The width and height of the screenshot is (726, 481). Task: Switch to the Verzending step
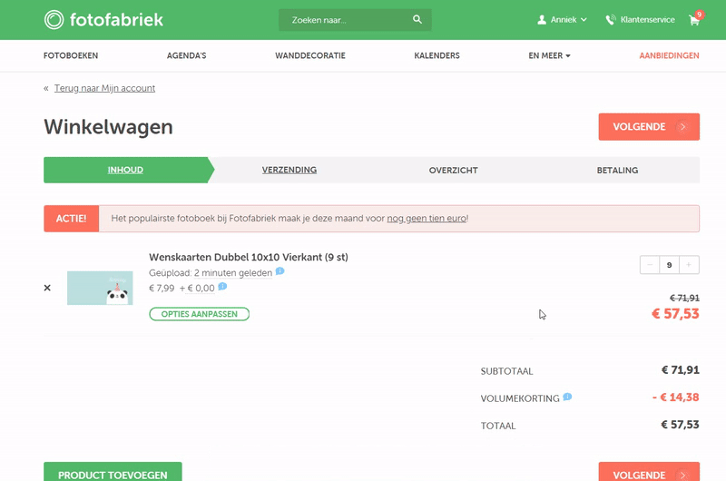coord(289,170)
